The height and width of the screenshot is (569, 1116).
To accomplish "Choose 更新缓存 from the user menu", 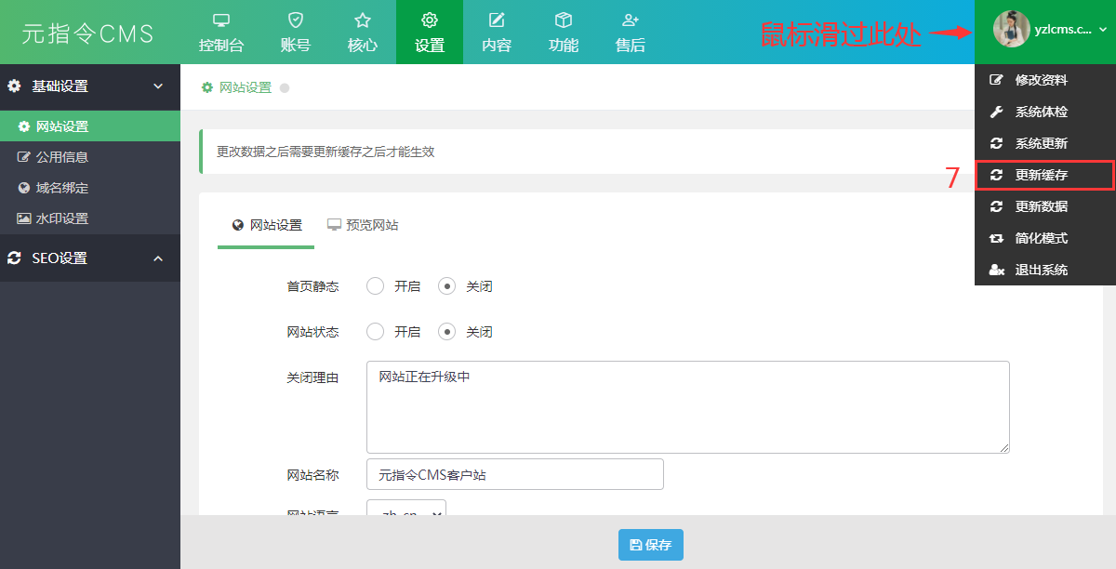I will tap(1045, 175).
